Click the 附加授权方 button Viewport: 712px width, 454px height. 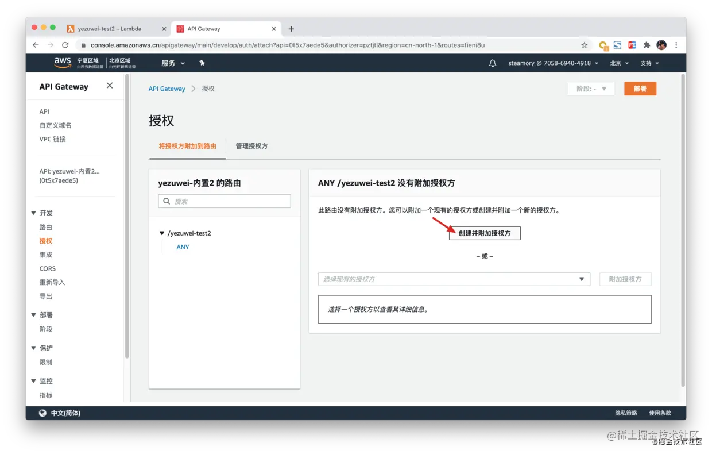click(x=625, y=279)
